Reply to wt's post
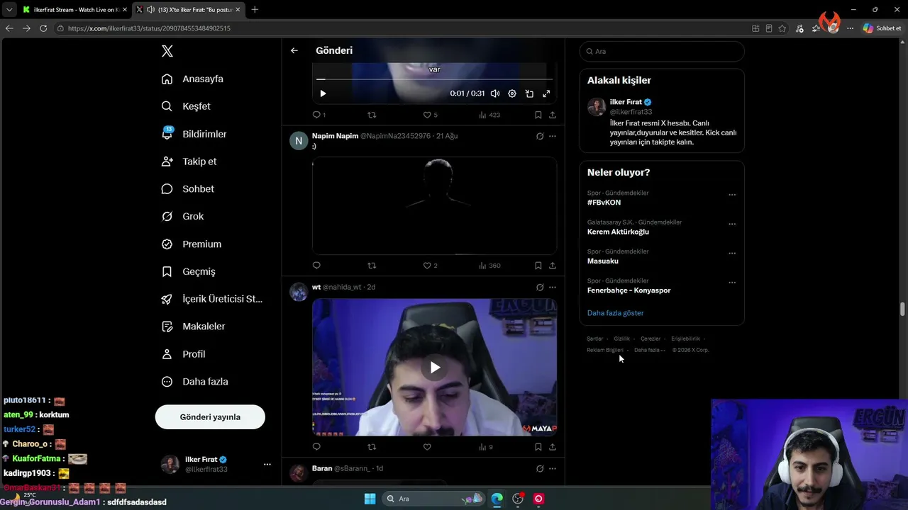This screenshot has height=510, width=908. click(316, 447)
